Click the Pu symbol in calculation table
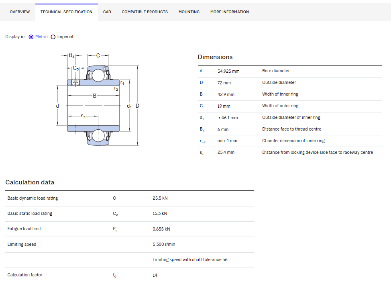 click(115, 229)
